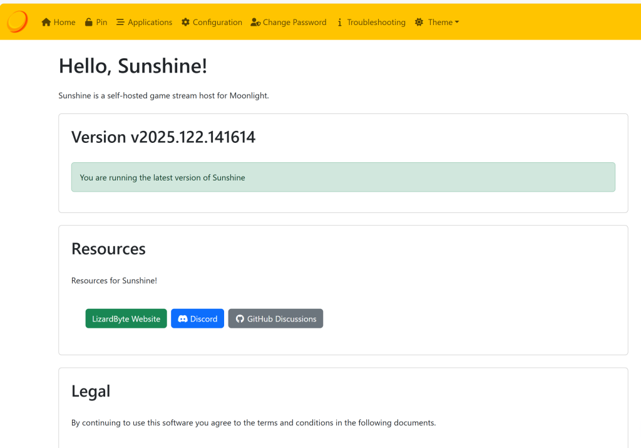The width and height of the screenshot is (641, 448).
Task: Click the house icon beside Home
Action: click(46, 23)
